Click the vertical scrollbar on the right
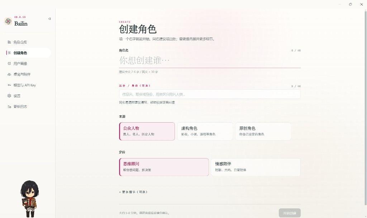This screenshot has height=218, width=367. (x=365, y=108)
